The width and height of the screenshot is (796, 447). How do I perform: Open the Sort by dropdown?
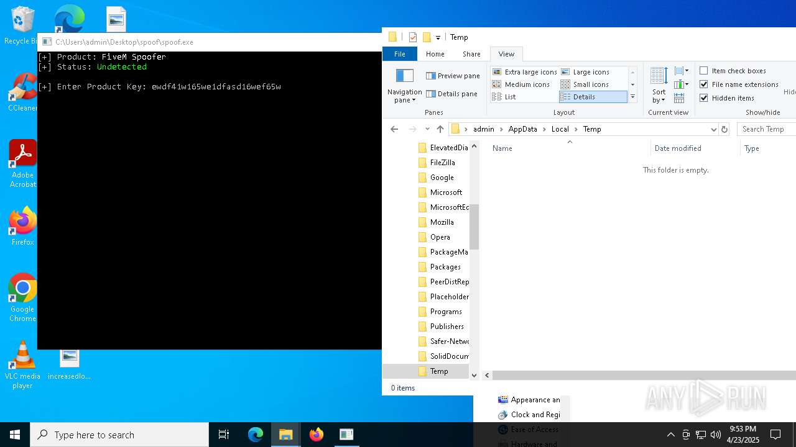tap(659, 86)
